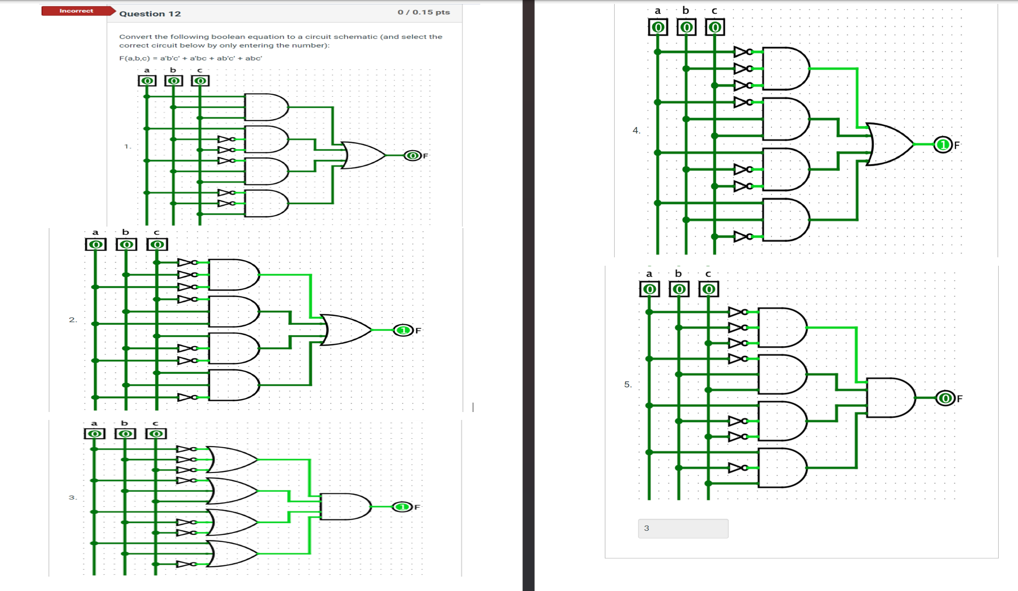
Task: Click output pin F of circuit 2
Action: 403,330
